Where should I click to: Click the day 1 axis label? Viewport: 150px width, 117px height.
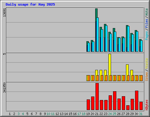10,114
